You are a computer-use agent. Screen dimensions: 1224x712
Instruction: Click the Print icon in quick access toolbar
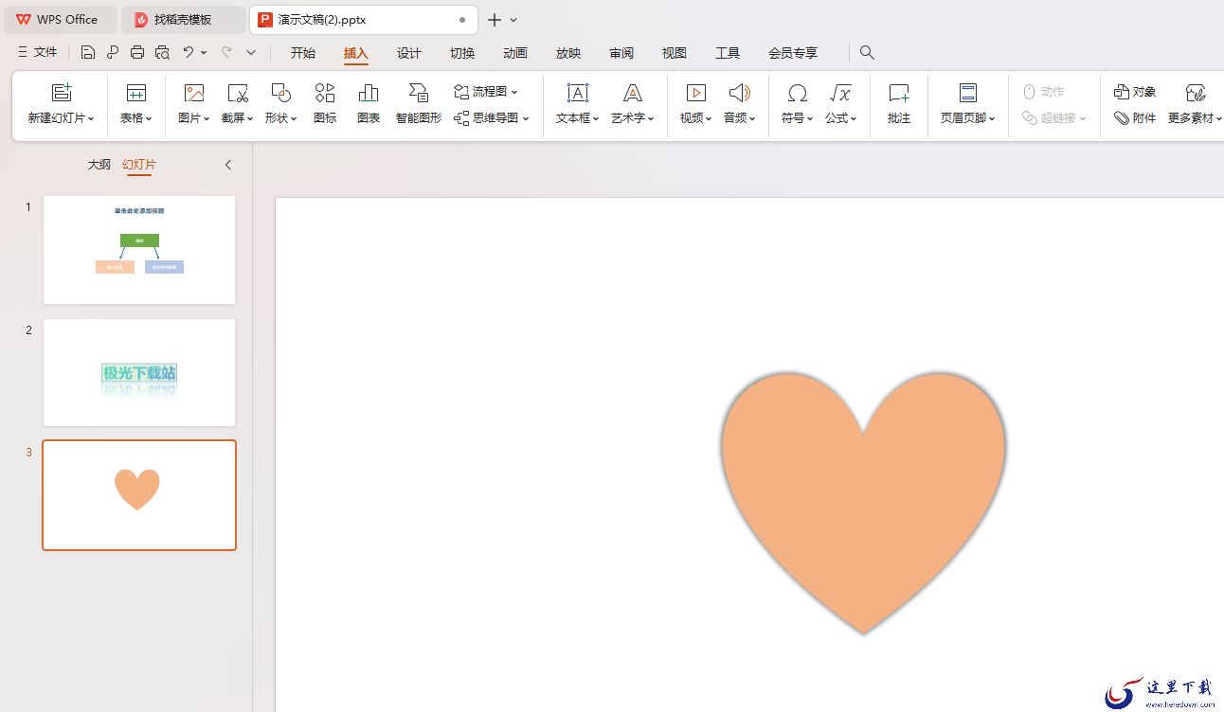coord(137,53)
